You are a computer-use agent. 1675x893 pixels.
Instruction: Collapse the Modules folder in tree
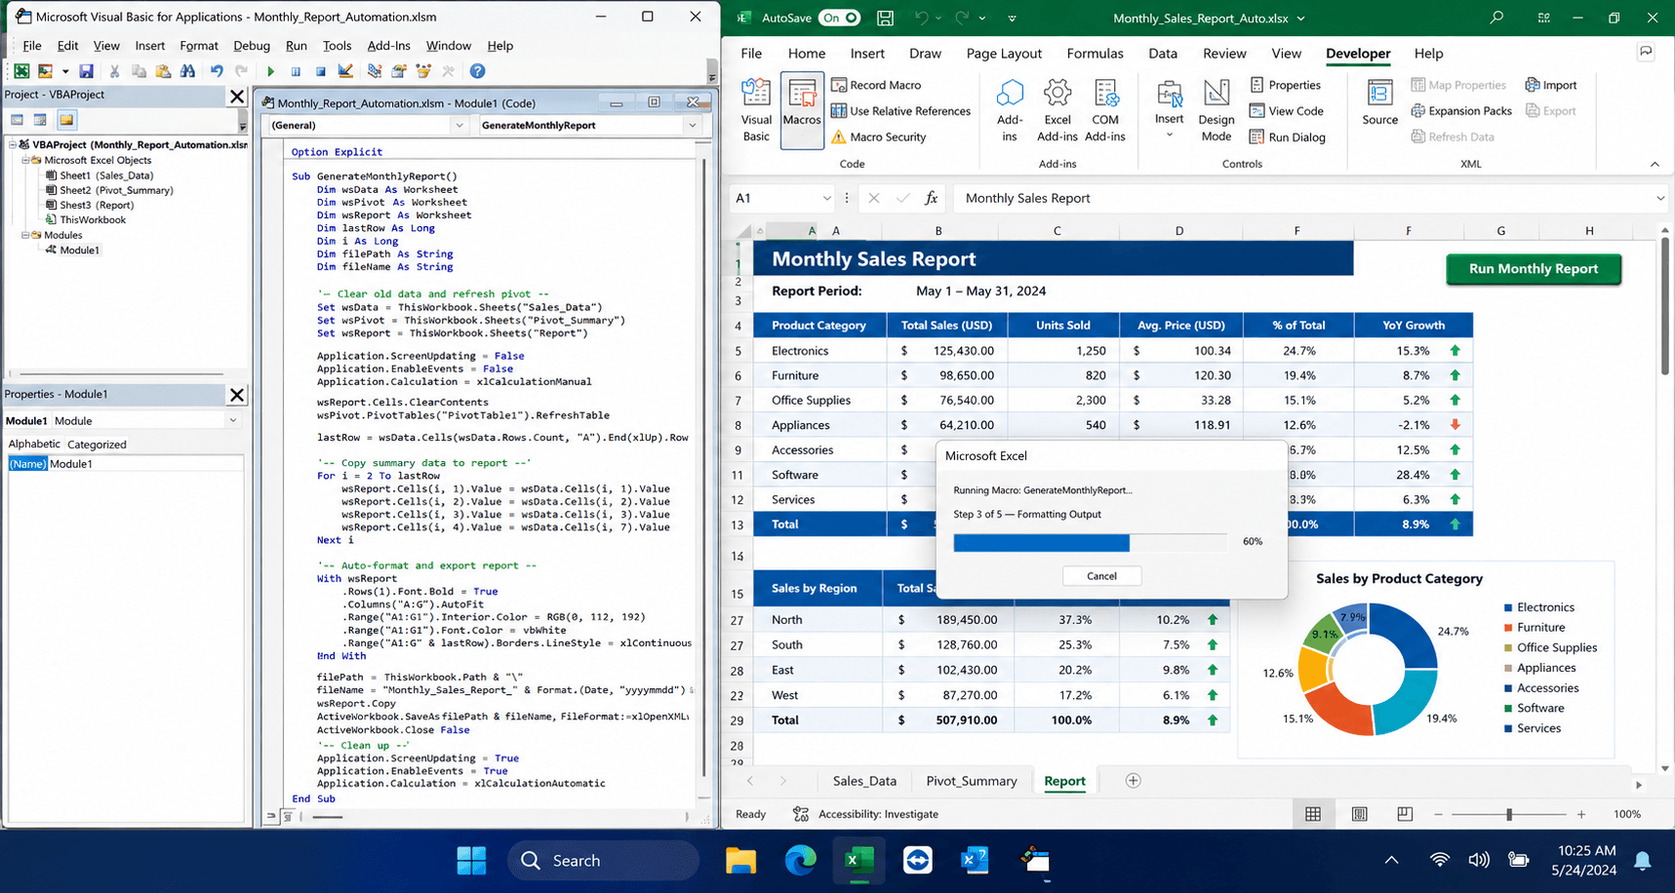[25, 235]
